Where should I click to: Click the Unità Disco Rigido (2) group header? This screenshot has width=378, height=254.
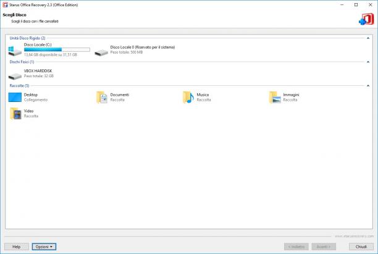point(27,38)
